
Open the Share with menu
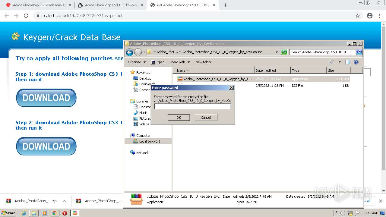coord(179,62)
